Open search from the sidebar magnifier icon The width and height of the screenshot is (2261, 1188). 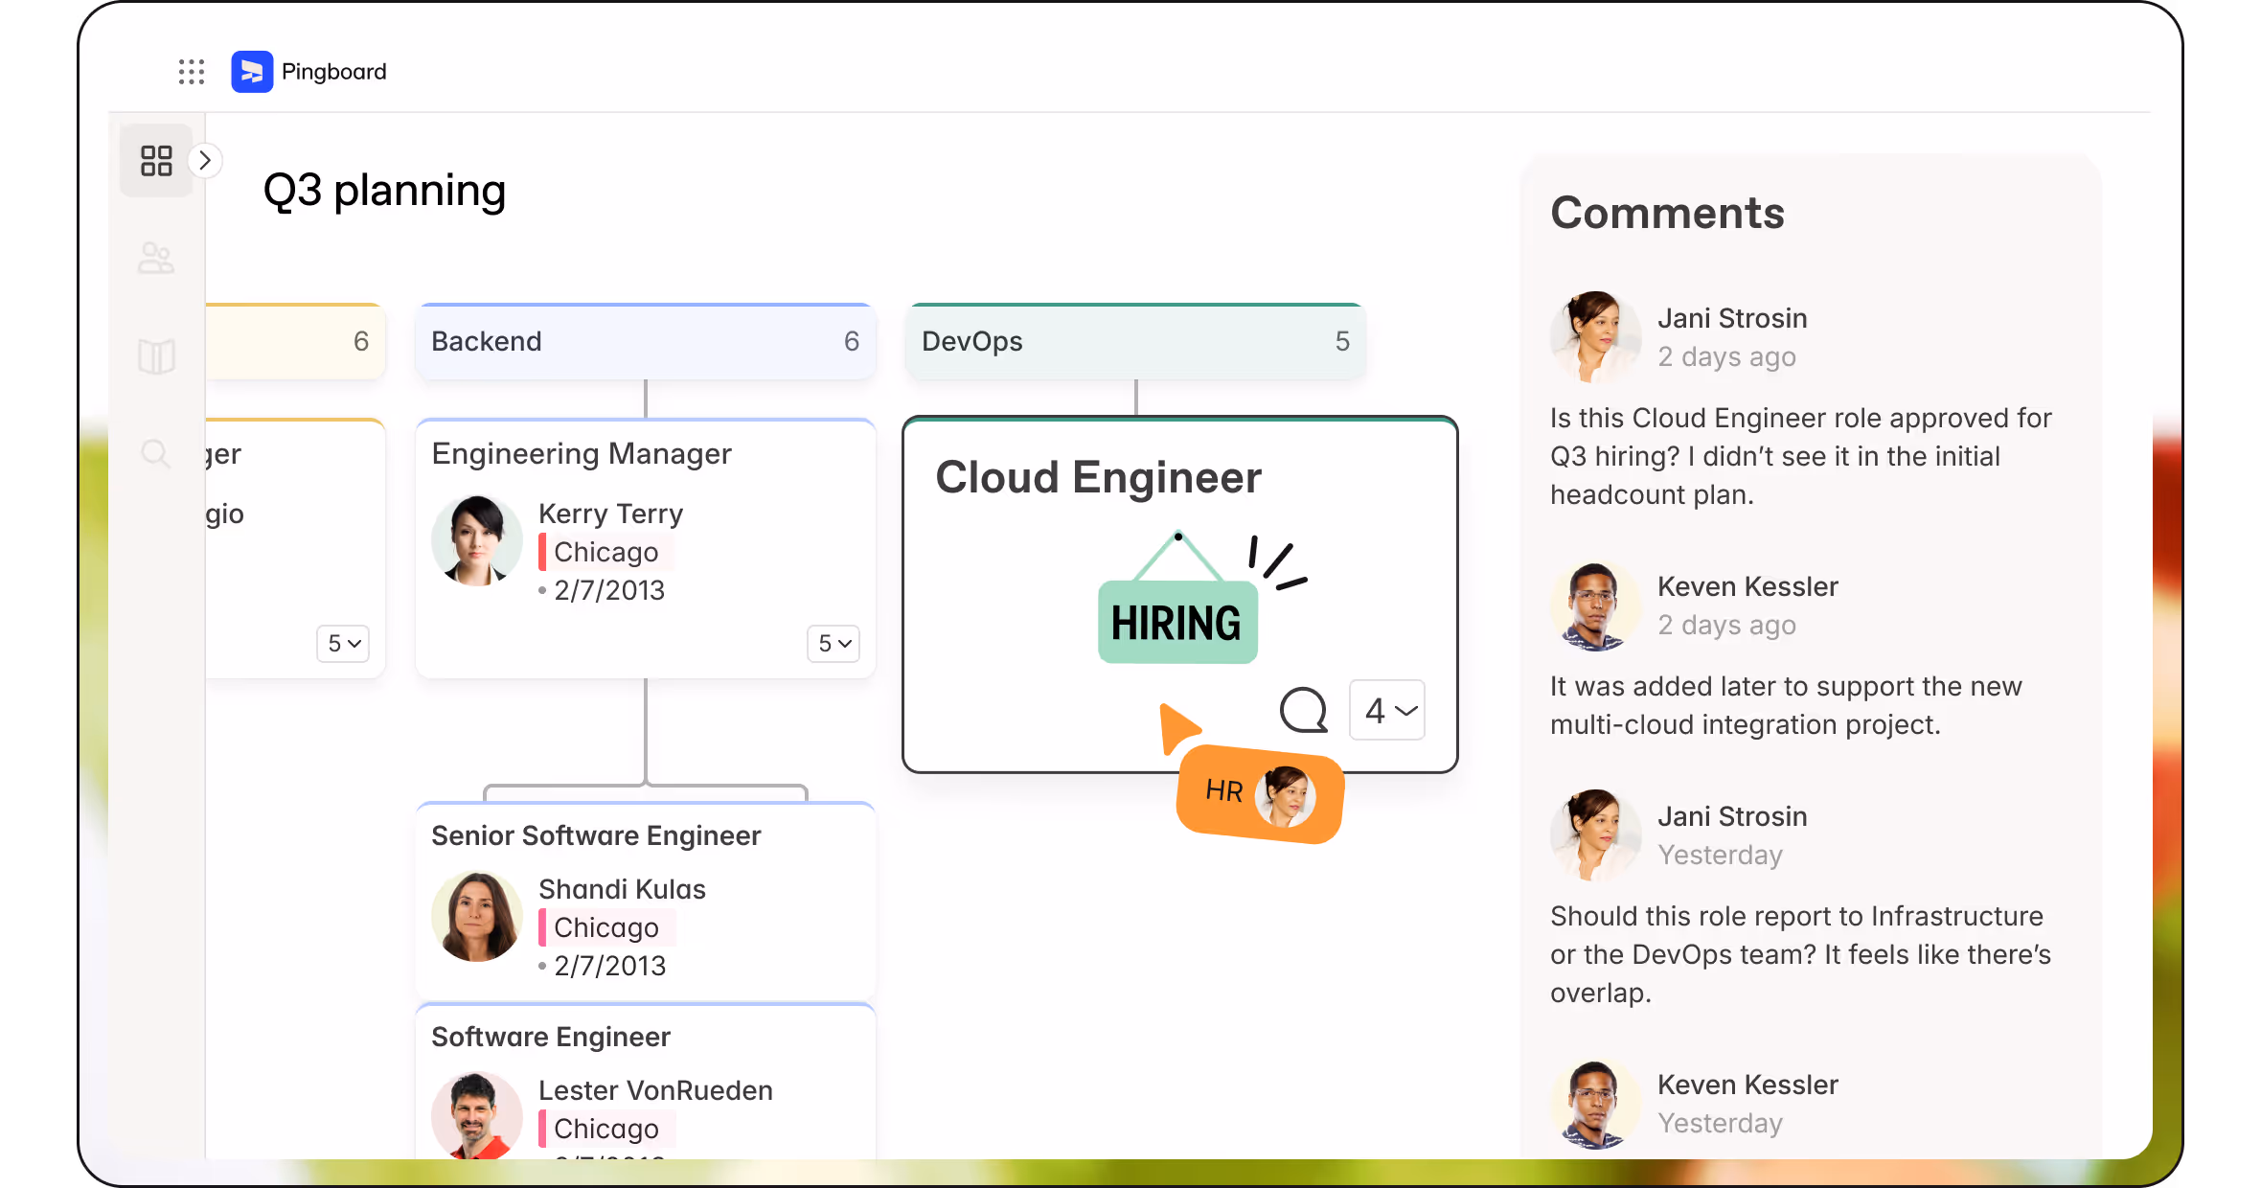click(156, 453)
